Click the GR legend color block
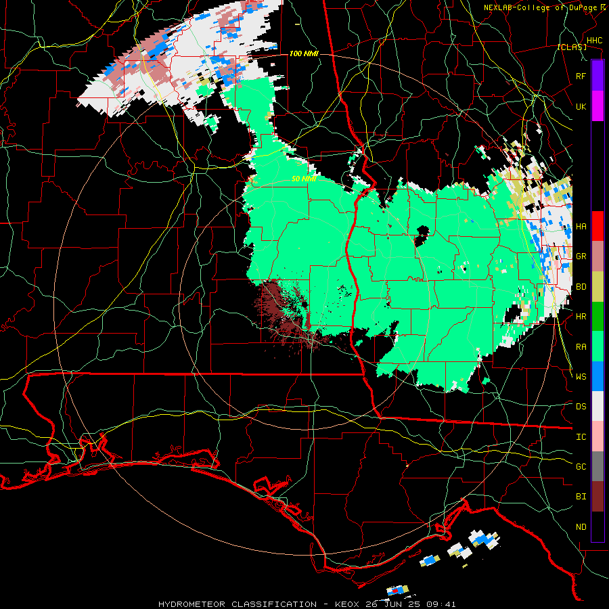Screen dimensions: 609x609 597,256
